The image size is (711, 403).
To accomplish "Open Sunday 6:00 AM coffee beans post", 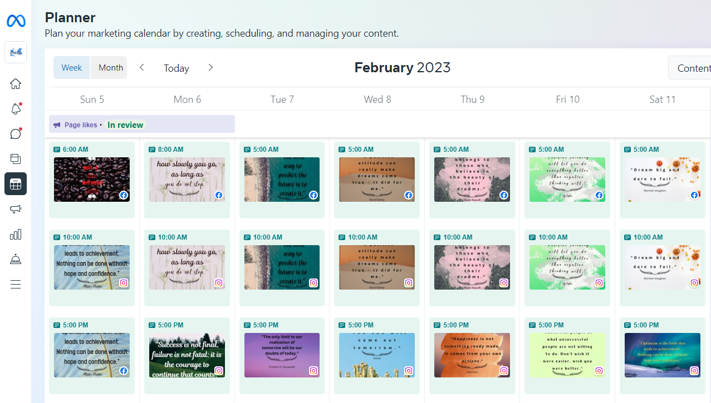I will [92, 180].
